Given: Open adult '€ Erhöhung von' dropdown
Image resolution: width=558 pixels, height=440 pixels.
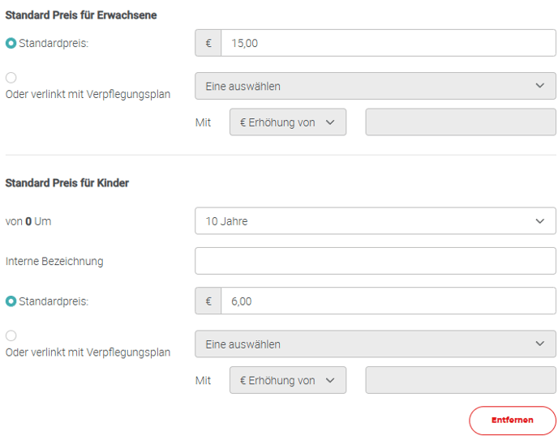Looking at the screenshot, I should [288, 122].
